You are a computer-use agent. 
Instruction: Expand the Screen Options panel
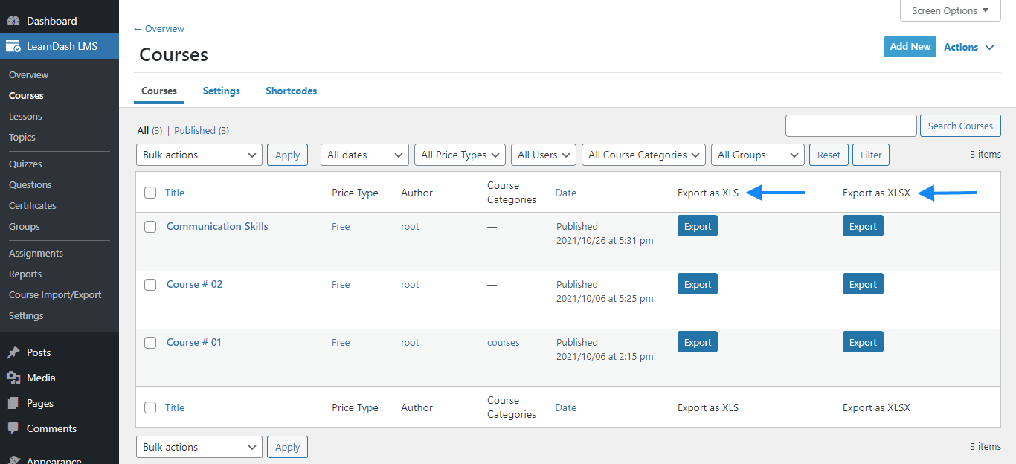pyautogui.click(x=951, y=10)
